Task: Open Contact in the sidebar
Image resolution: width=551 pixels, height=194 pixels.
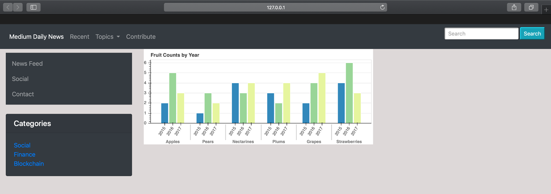Action: [x=23, y=94]
